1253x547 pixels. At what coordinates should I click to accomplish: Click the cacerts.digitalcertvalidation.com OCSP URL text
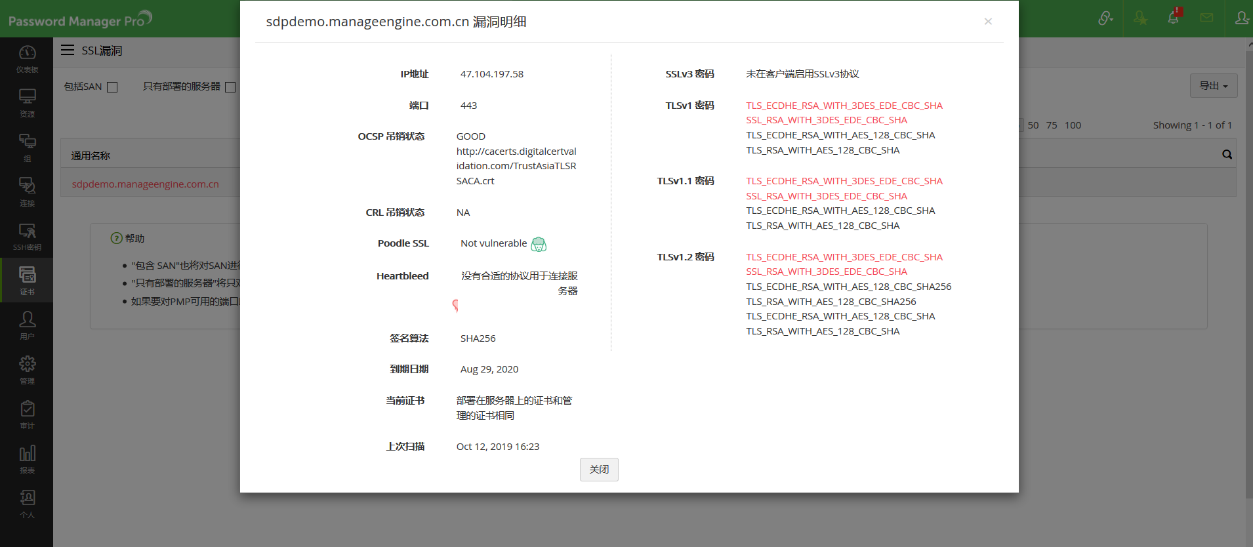pos(516,166)
